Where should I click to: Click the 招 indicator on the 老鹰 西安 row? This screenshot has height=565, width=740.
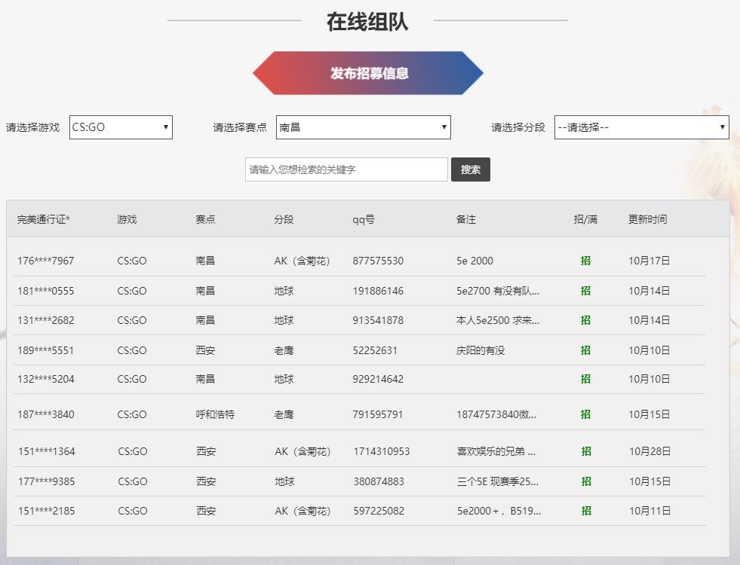pos(585,350)
